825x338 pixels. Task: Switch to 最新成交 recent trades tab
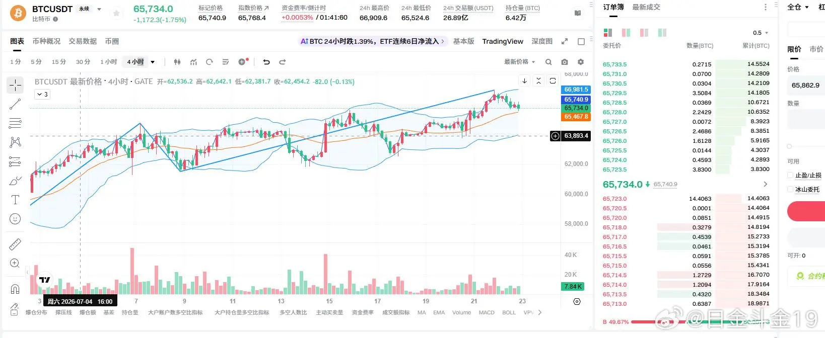pos(646,7)
